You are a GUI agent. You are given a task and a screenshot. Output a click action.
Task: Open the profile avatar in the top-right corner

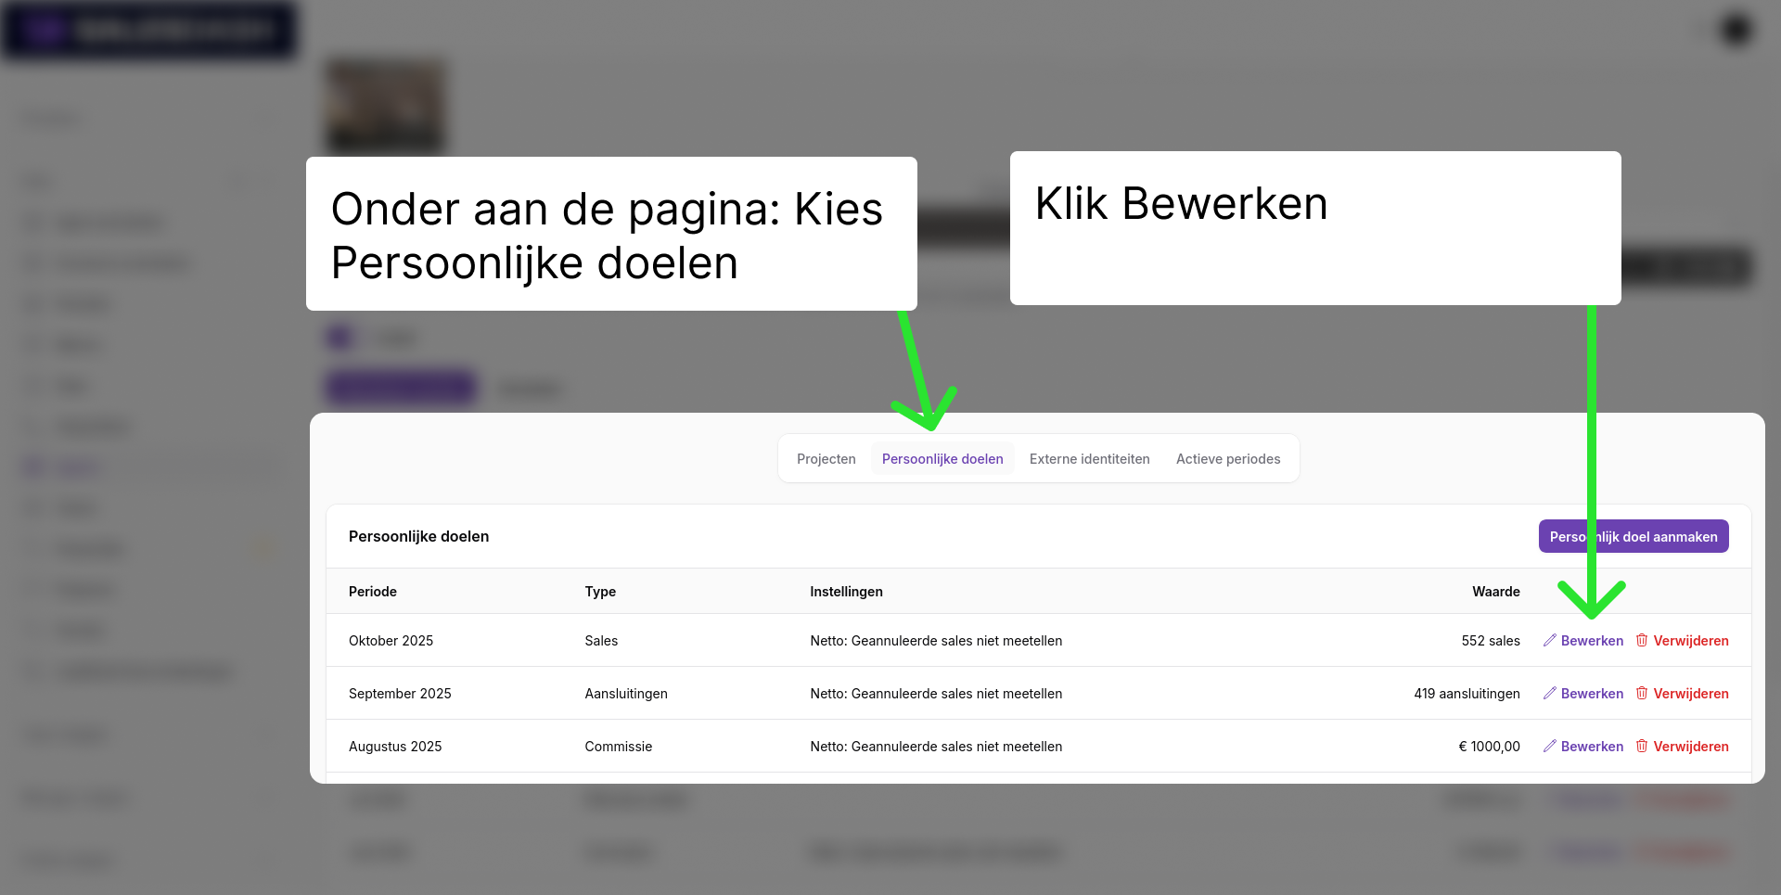point(1736,31)
